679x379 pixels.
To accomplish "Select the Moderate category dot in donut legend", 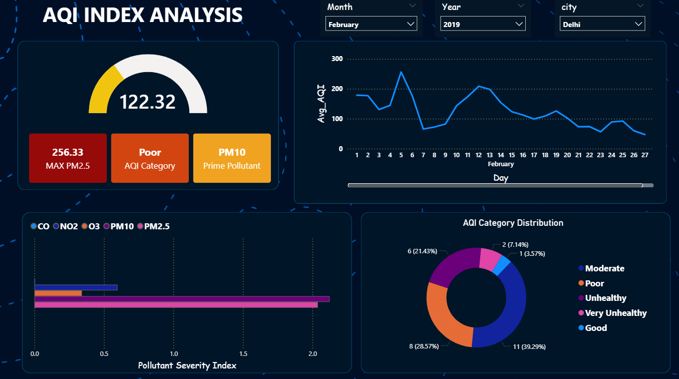I will pos(581,268).
